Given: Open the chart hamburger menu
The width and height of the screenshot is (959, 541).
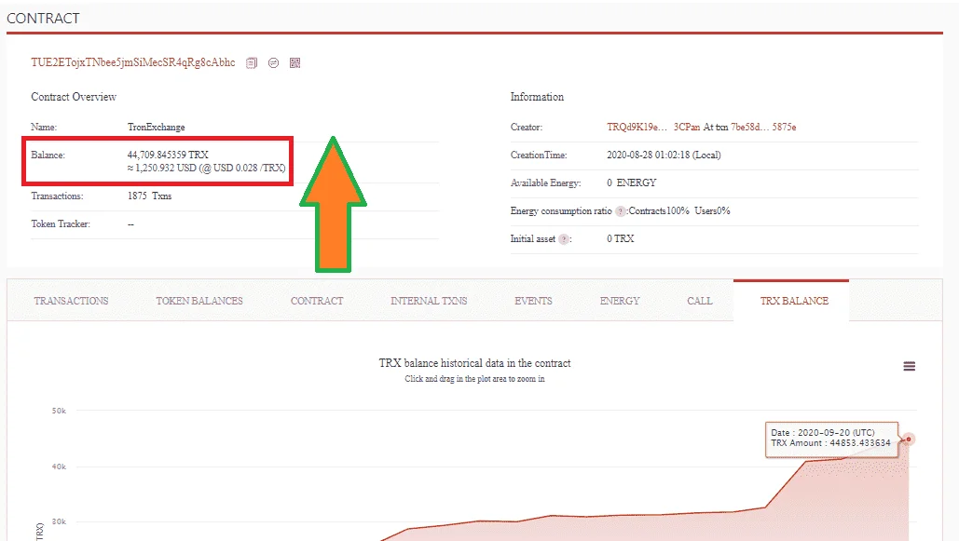Looking at the screenshot, I should pos(910,366).
